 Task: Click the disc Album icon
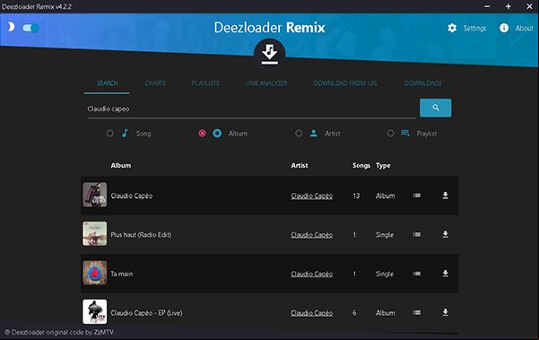[217, 133]
